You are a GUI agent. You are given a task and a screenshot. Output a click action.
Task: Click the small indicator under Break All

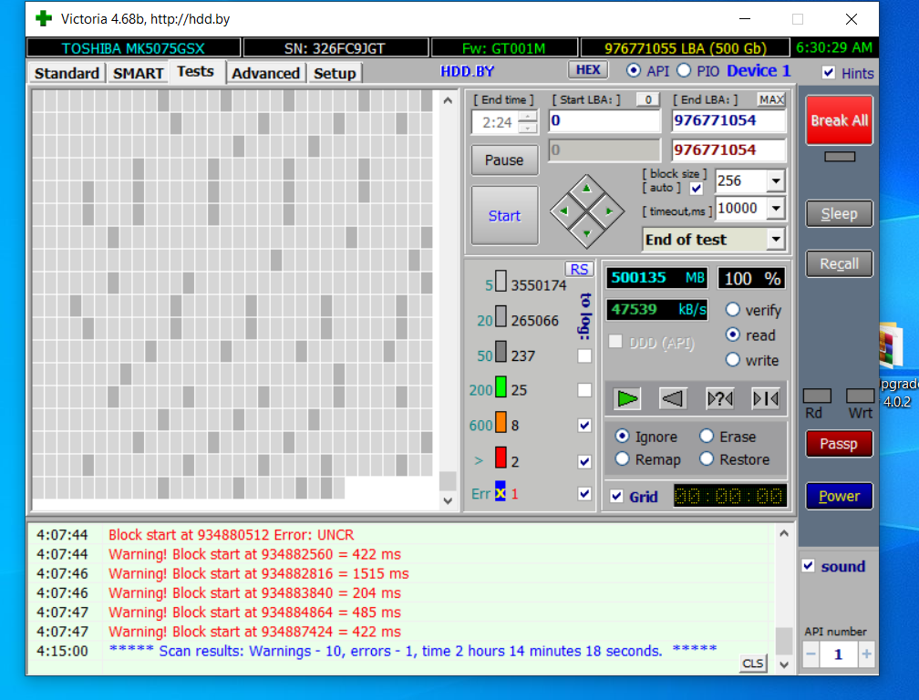click(840, 157)
